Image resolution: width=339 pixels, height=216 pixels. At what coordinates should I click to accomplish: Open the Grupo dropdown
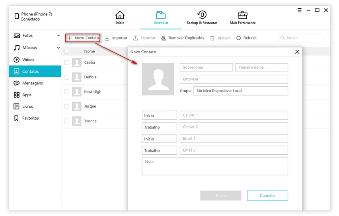click(241, 91)
